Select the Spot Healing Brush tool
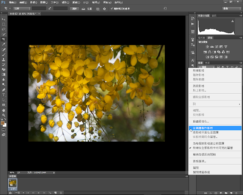Screen dimensions: 243x195 click(x=3, y=50)
